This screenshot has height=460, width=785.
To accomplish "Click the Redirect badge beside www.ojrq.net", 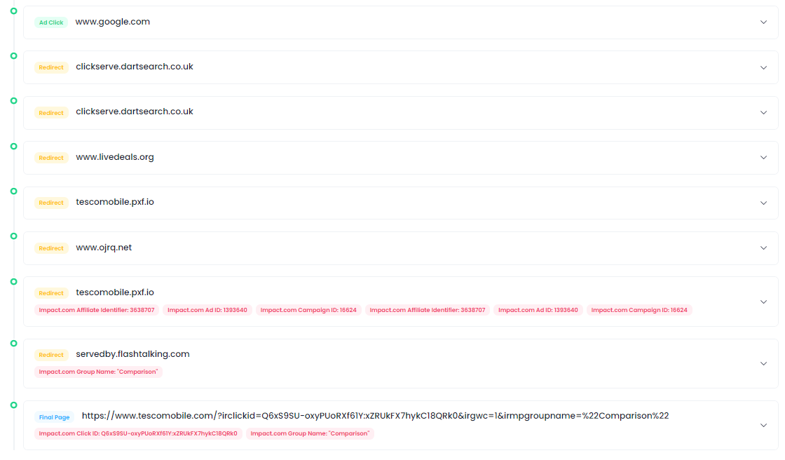I will click(51, 248).
